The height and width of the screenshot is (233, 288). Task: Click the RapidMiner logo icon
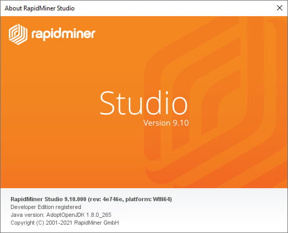(x=18, y=34)
